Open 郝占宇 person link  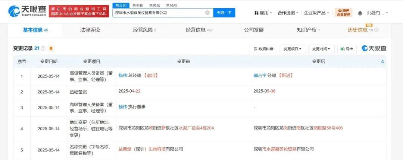[260, 76]
